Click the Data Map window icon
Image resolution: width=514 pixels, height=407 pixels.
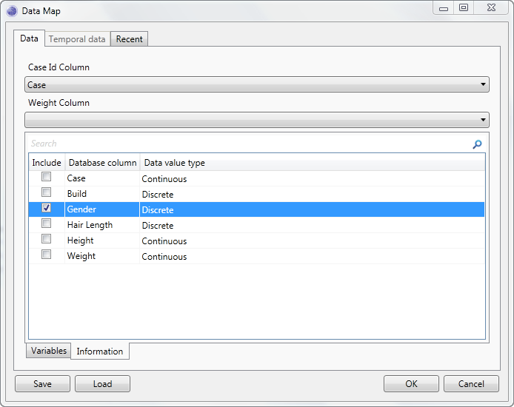point(12,11)
